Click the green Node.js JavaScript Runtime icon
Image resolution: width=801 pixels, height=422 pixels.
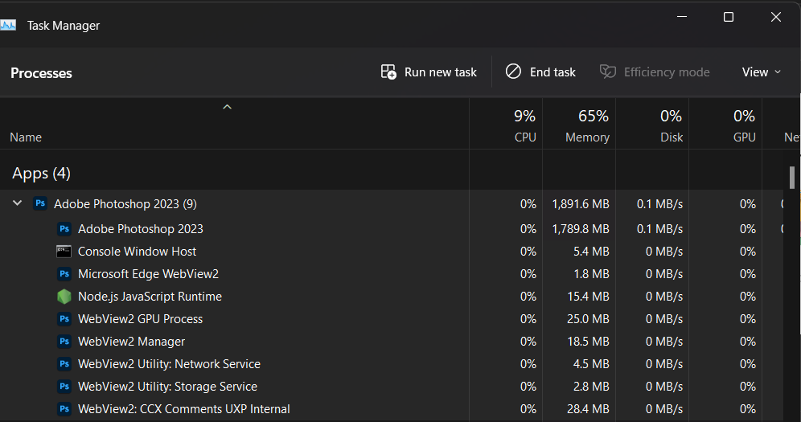[x=64, y=297]
